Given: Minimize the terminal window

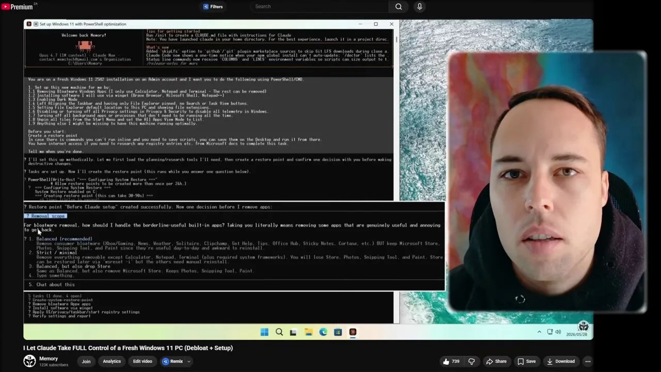Looking at the screenshot, I should 360,24.
